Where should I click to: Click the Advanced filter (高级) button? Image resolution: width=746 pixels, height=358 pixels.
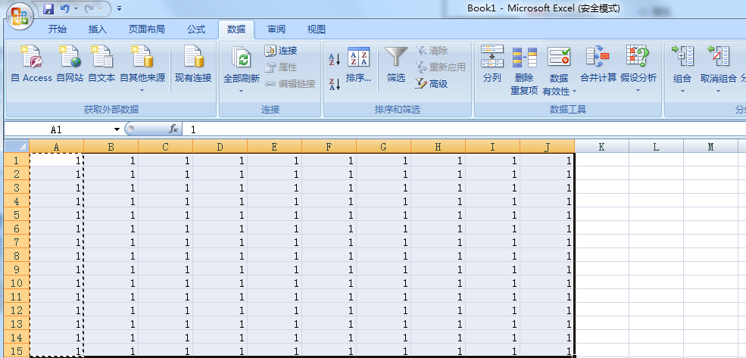click(x=431, y=84)
